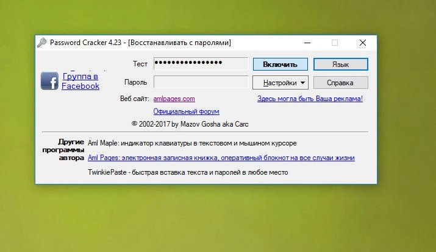The width and height of the screenshot is (436, 252).
Task: Open the Справка help button
Action: 341,83
